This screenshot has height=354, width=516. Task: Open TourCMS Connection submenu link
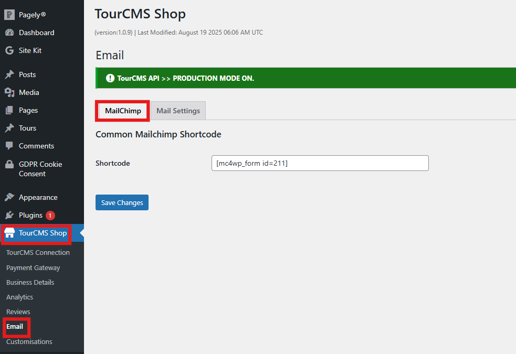point(38,252)
